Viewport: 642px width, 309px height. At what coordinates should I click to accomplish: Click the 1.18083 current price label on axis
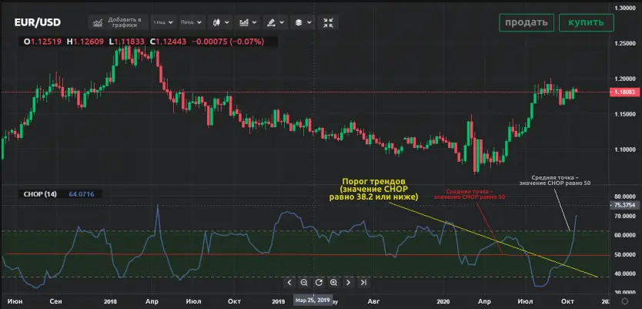point(624,92)
